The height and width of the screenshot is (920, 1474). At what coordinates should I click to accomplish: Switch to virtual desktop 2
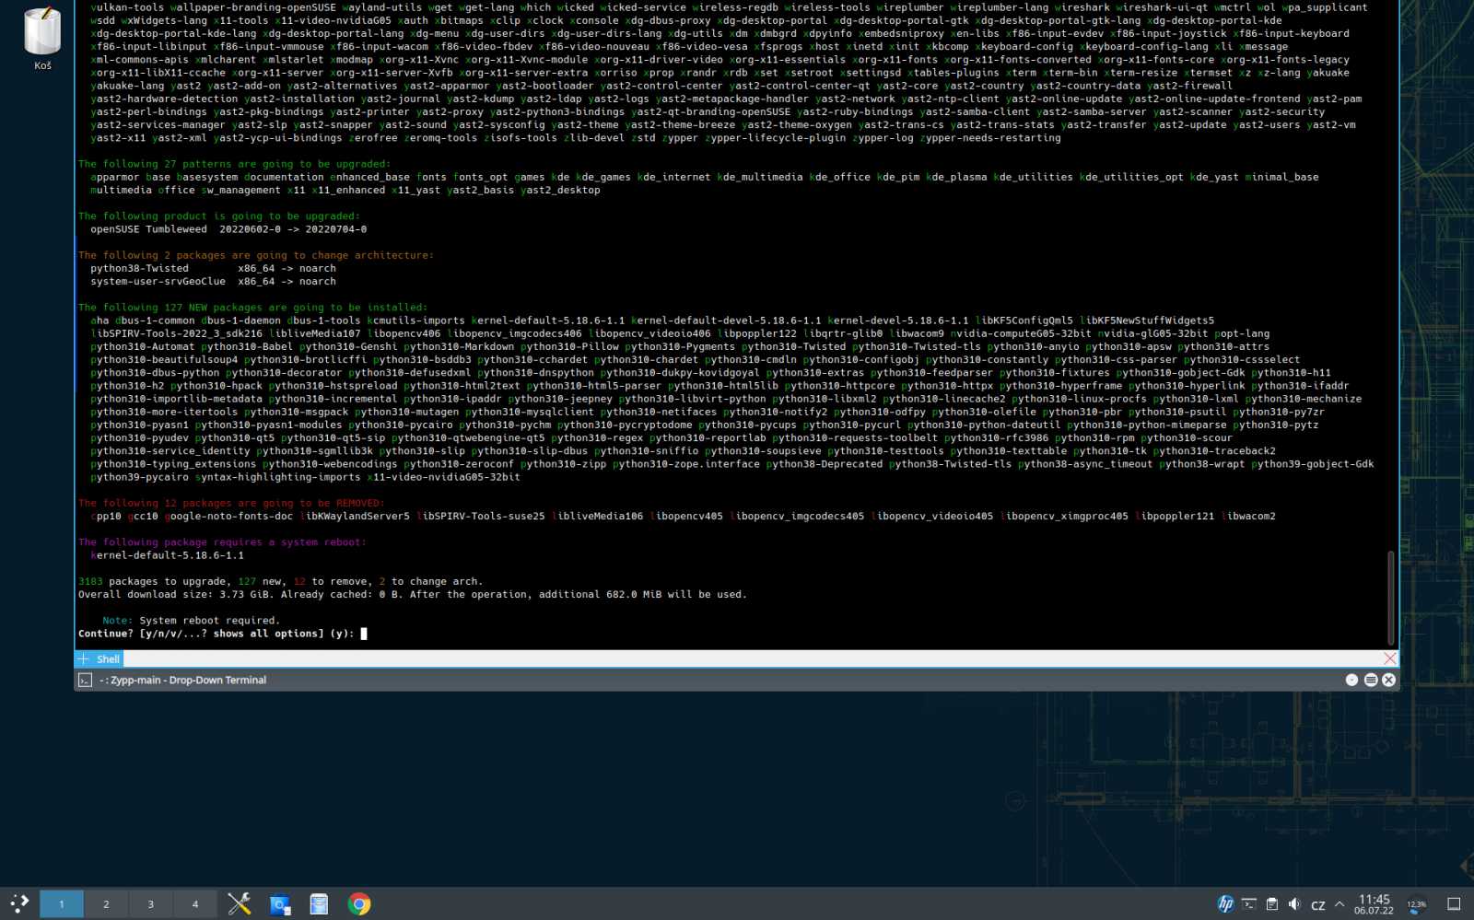coord(106,904)
